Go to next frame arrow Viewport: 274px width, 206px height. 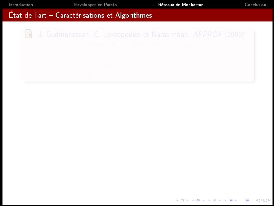pos(204,201)
